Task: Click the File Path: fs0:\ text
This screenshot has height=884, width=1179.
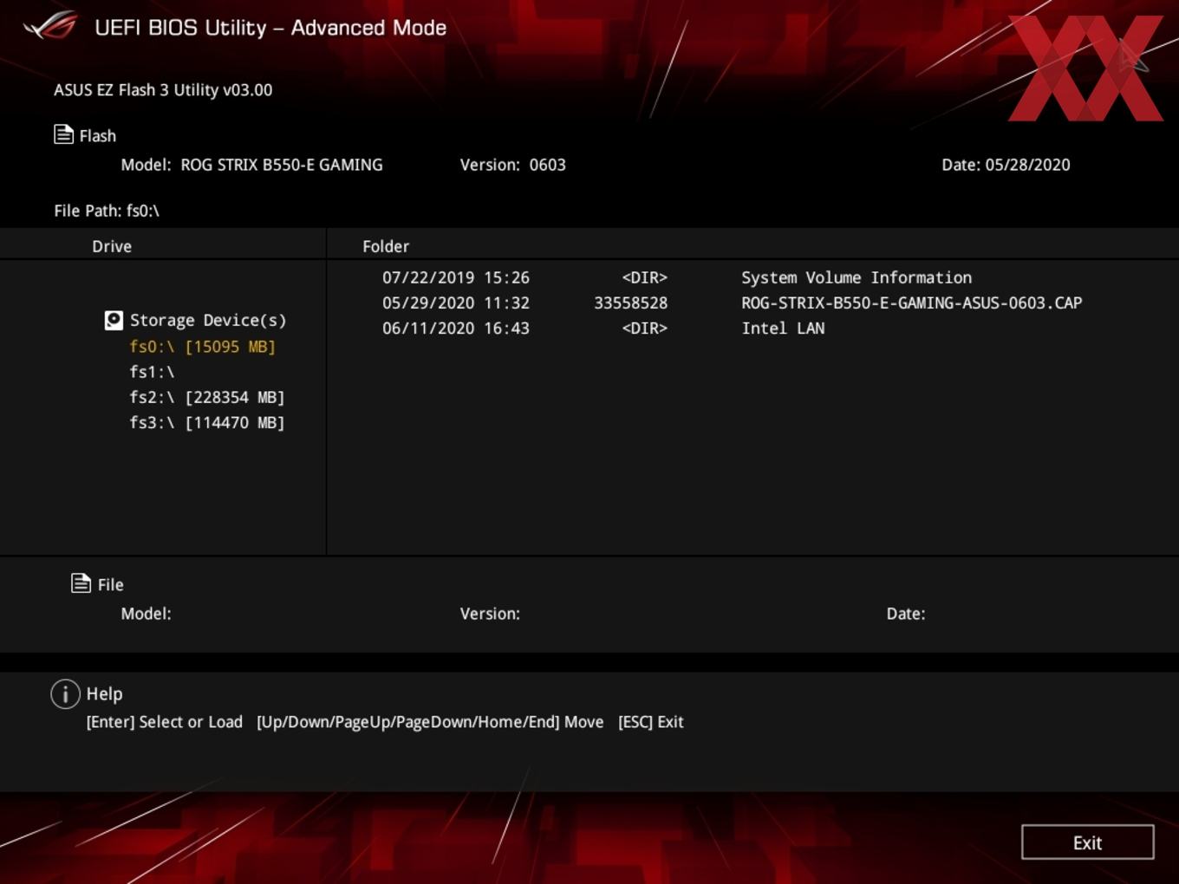Action: 107,211
